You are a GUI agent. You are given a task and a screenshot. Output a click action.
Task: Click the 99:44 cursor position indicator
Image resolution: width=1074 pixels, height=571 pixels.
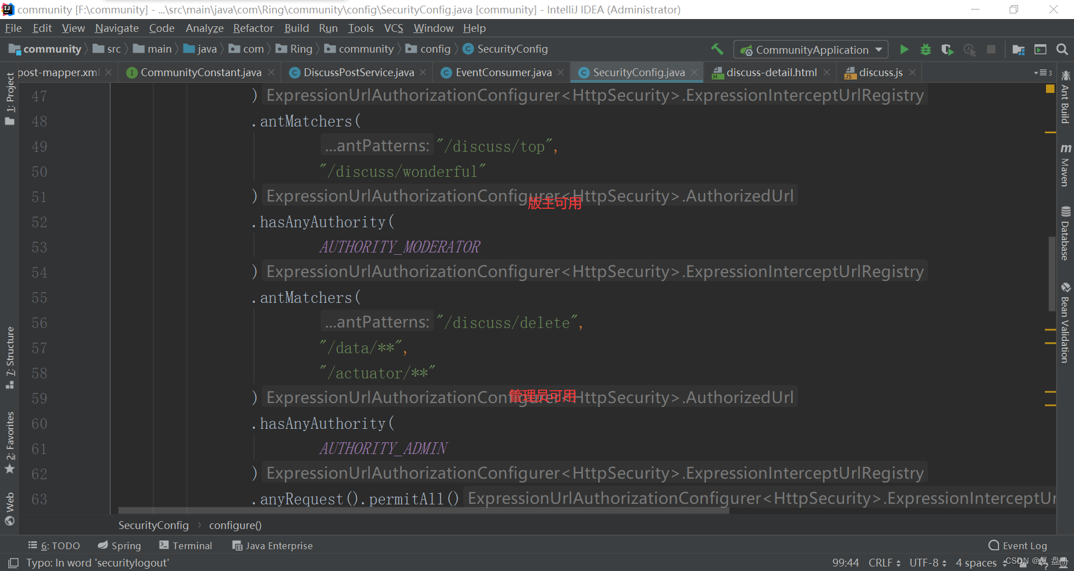pyautogui.click(x=845, y=563)
